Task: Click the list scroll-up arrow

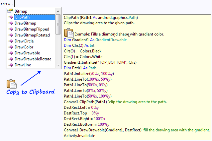Action: coord(58,11)
